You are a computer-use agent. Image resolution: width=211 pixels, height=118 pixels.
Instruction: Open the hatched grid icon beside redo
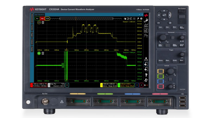(x=134, y=19)
